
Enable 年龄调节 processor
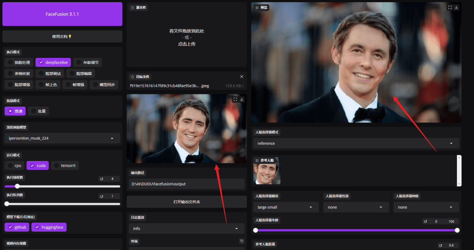click(x=88, y=62)
